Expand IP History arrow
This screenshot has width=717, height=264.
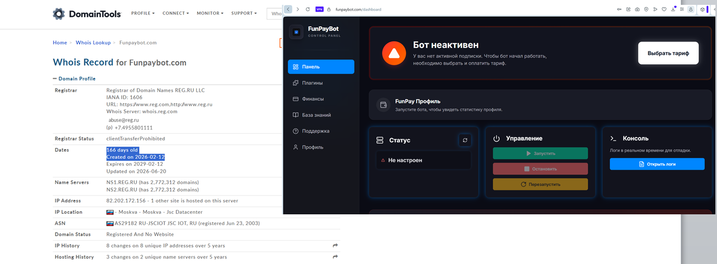(x=335, y=246)
